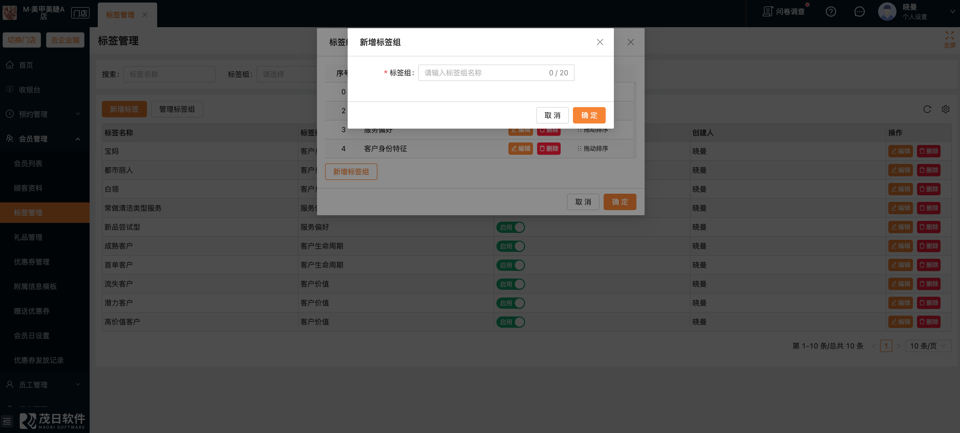Close the 新增标签组 dialog with X
Image resolution: width=960 pixels, height=433 pixels.
pos(600,42)
